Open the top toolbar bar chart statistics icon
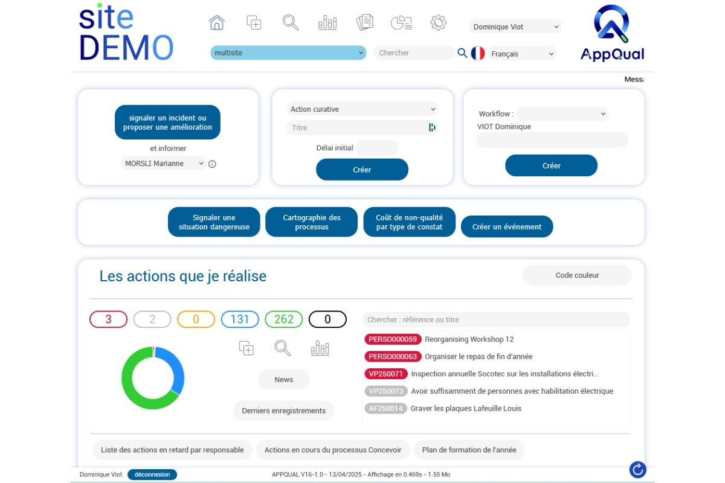Viewport: 725px width, 483px height. pos(327,23)
